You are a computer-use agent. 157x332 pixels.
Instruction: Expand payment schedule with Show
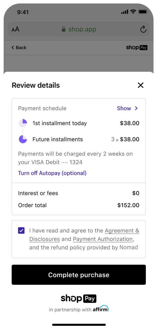[124, 108]
